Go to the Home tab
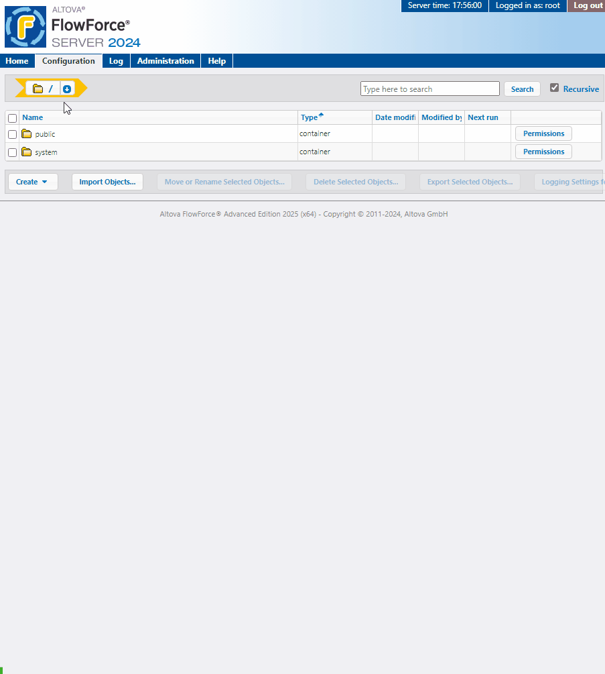The width and height of the screenshot is (605, 674). coord(17,61)
